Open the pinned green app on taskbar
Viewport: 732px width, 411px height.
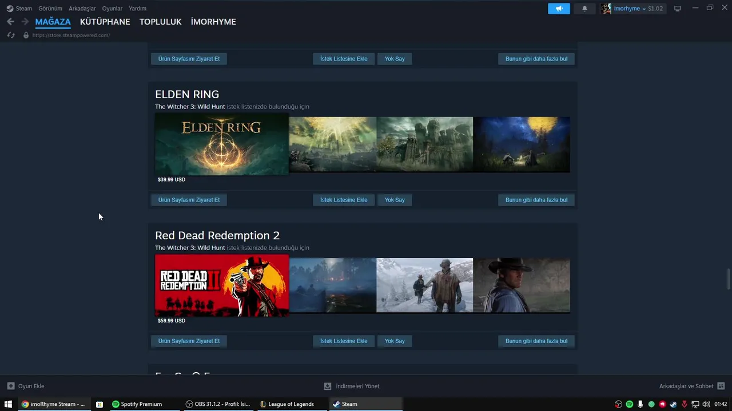(x=99, y=404)
